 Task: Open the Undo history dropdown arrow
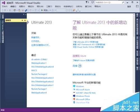point(33,10)
